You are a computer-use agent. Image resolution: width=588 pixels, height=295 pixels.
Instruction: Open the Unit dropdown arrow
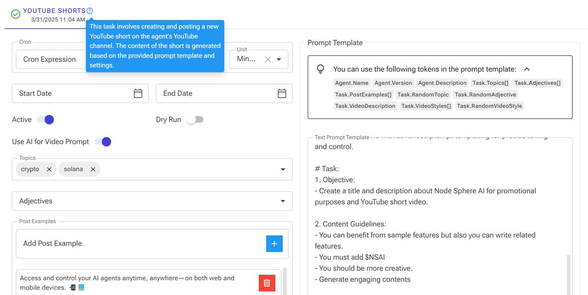point(279,59)
